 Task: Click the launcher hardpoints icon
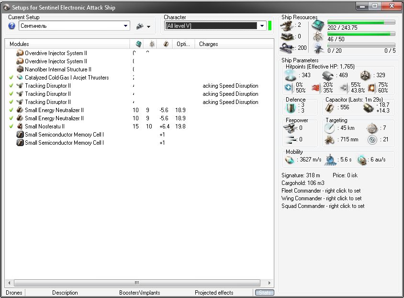(287, 36)
